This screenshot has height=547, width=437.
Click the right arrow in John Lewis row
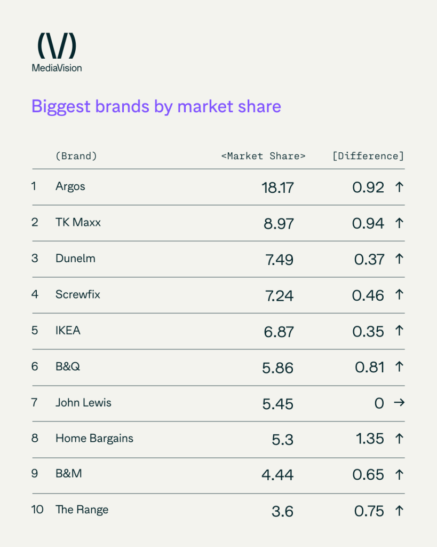tap(399, 403)
